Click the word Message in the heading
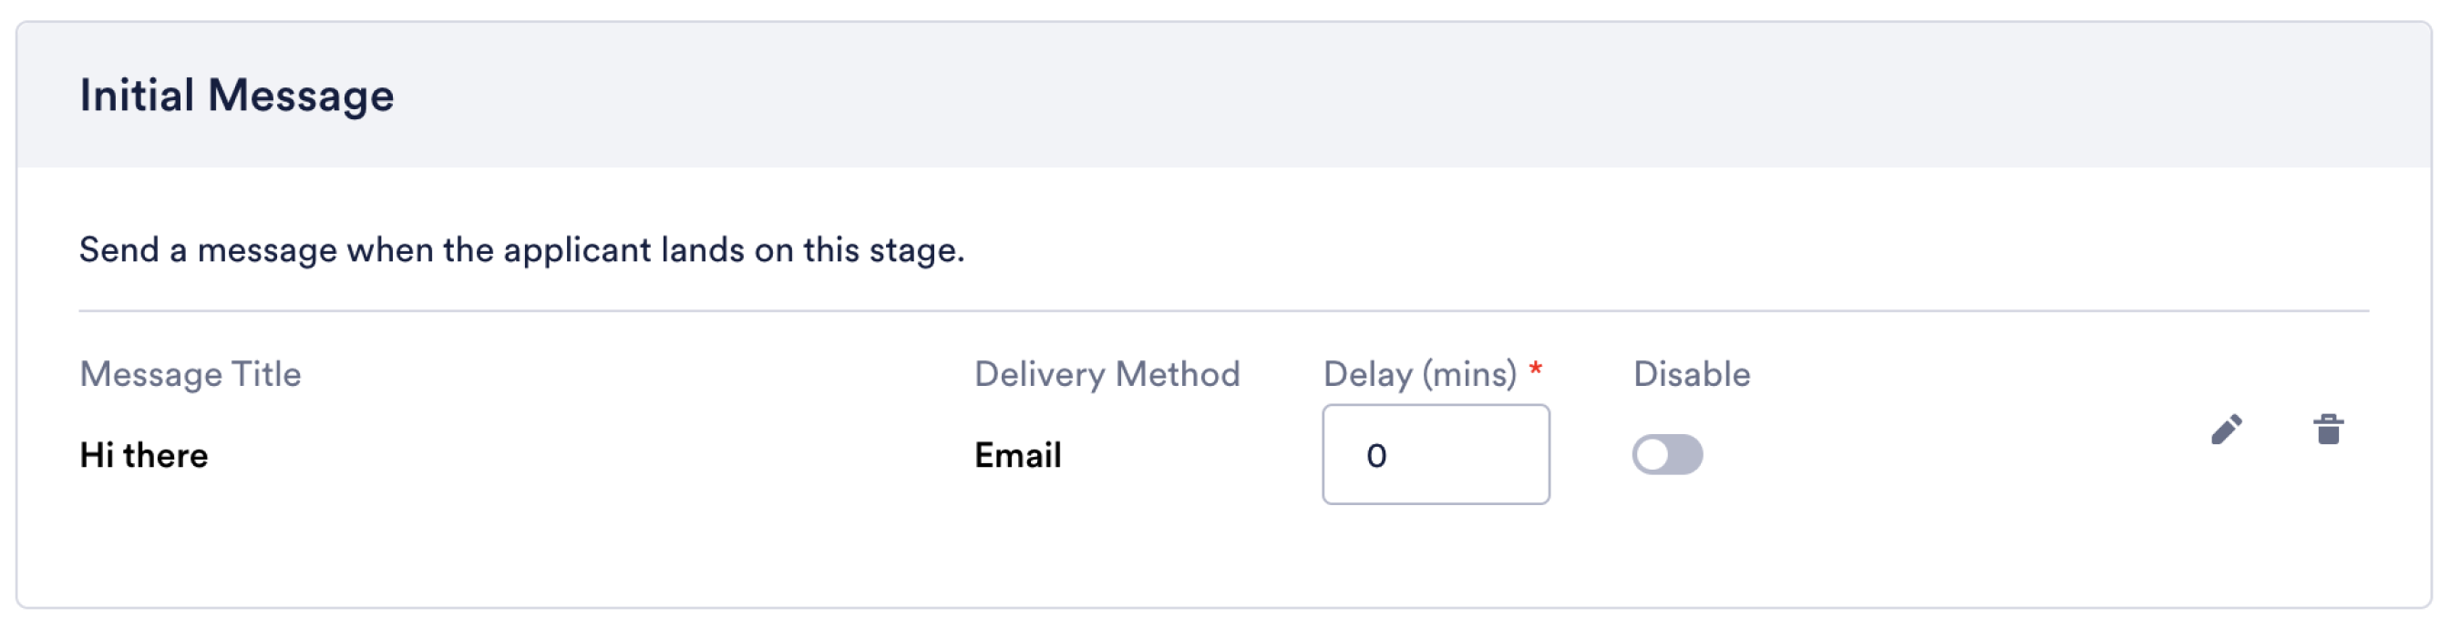The height and width of the screenshot is (638, 2461). (x=300, y=96)
